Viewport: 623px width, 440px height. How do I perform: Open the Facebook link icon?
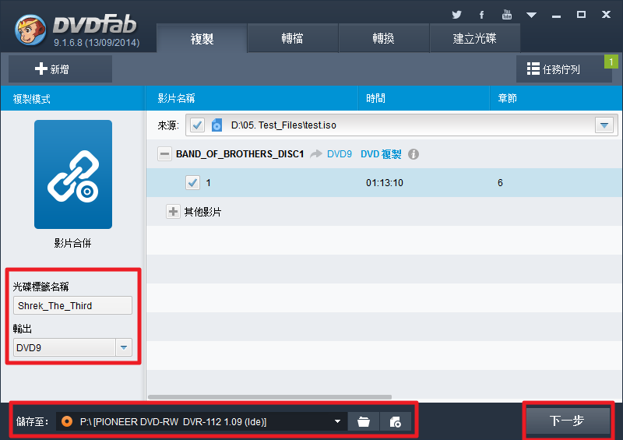482,15
